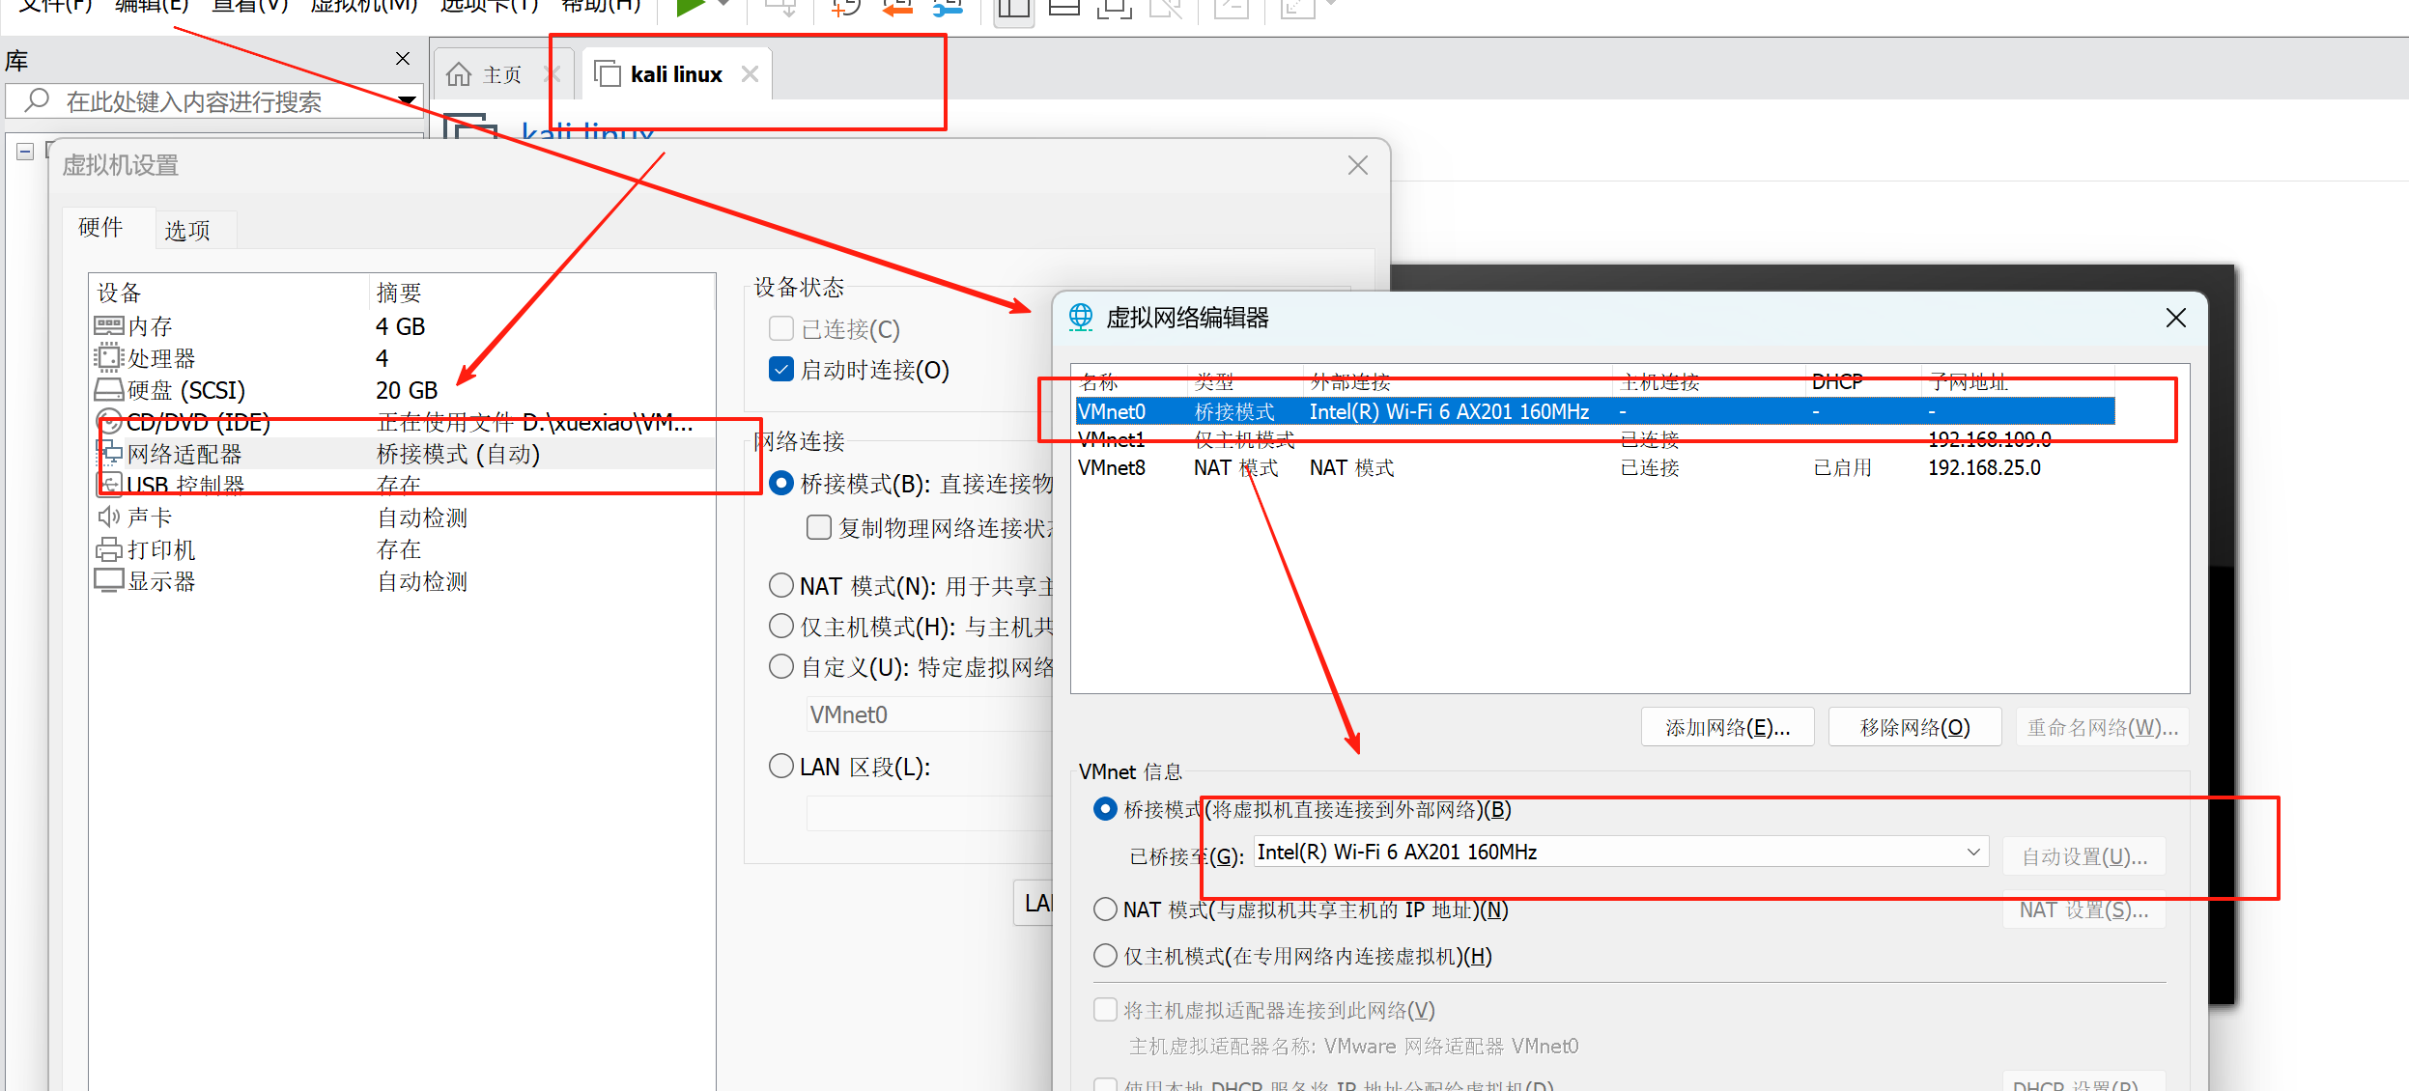Click the home icon on the 主页 tab

coord(459,74)
